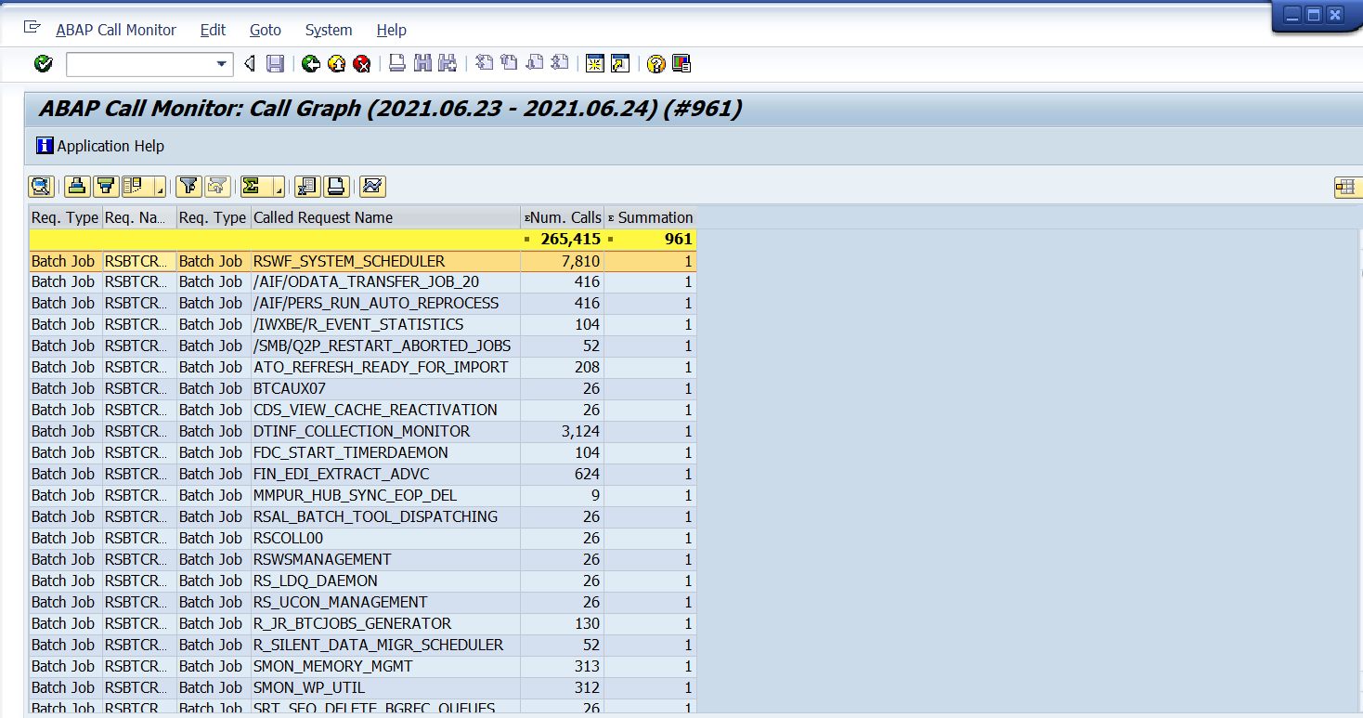Click the Print icon in the standard toolbar

coord(396,63)
